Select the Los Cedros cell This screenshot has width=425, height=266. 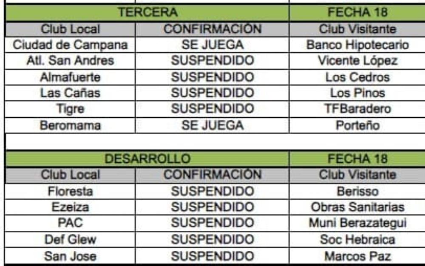[x=357, y=77]
